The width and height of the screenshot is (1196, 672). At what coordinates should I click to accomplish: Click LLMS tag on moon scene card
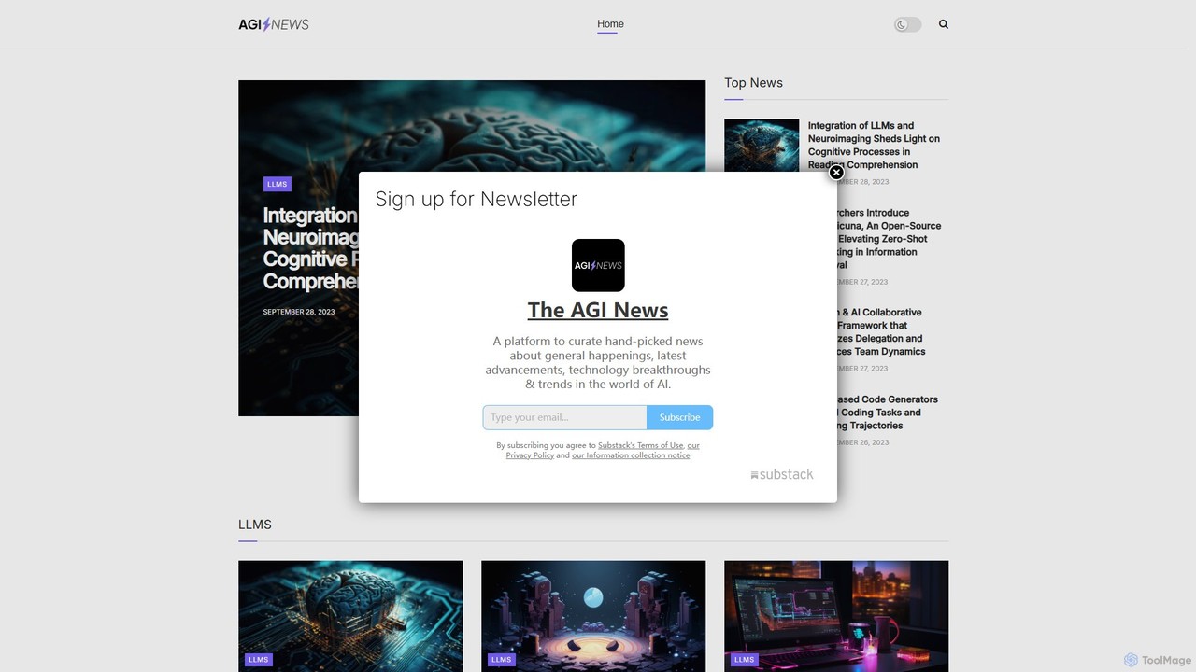[502, 660]
